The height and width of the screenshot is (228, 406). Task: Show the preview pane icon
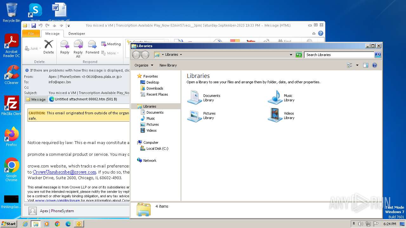click(365, 65)
